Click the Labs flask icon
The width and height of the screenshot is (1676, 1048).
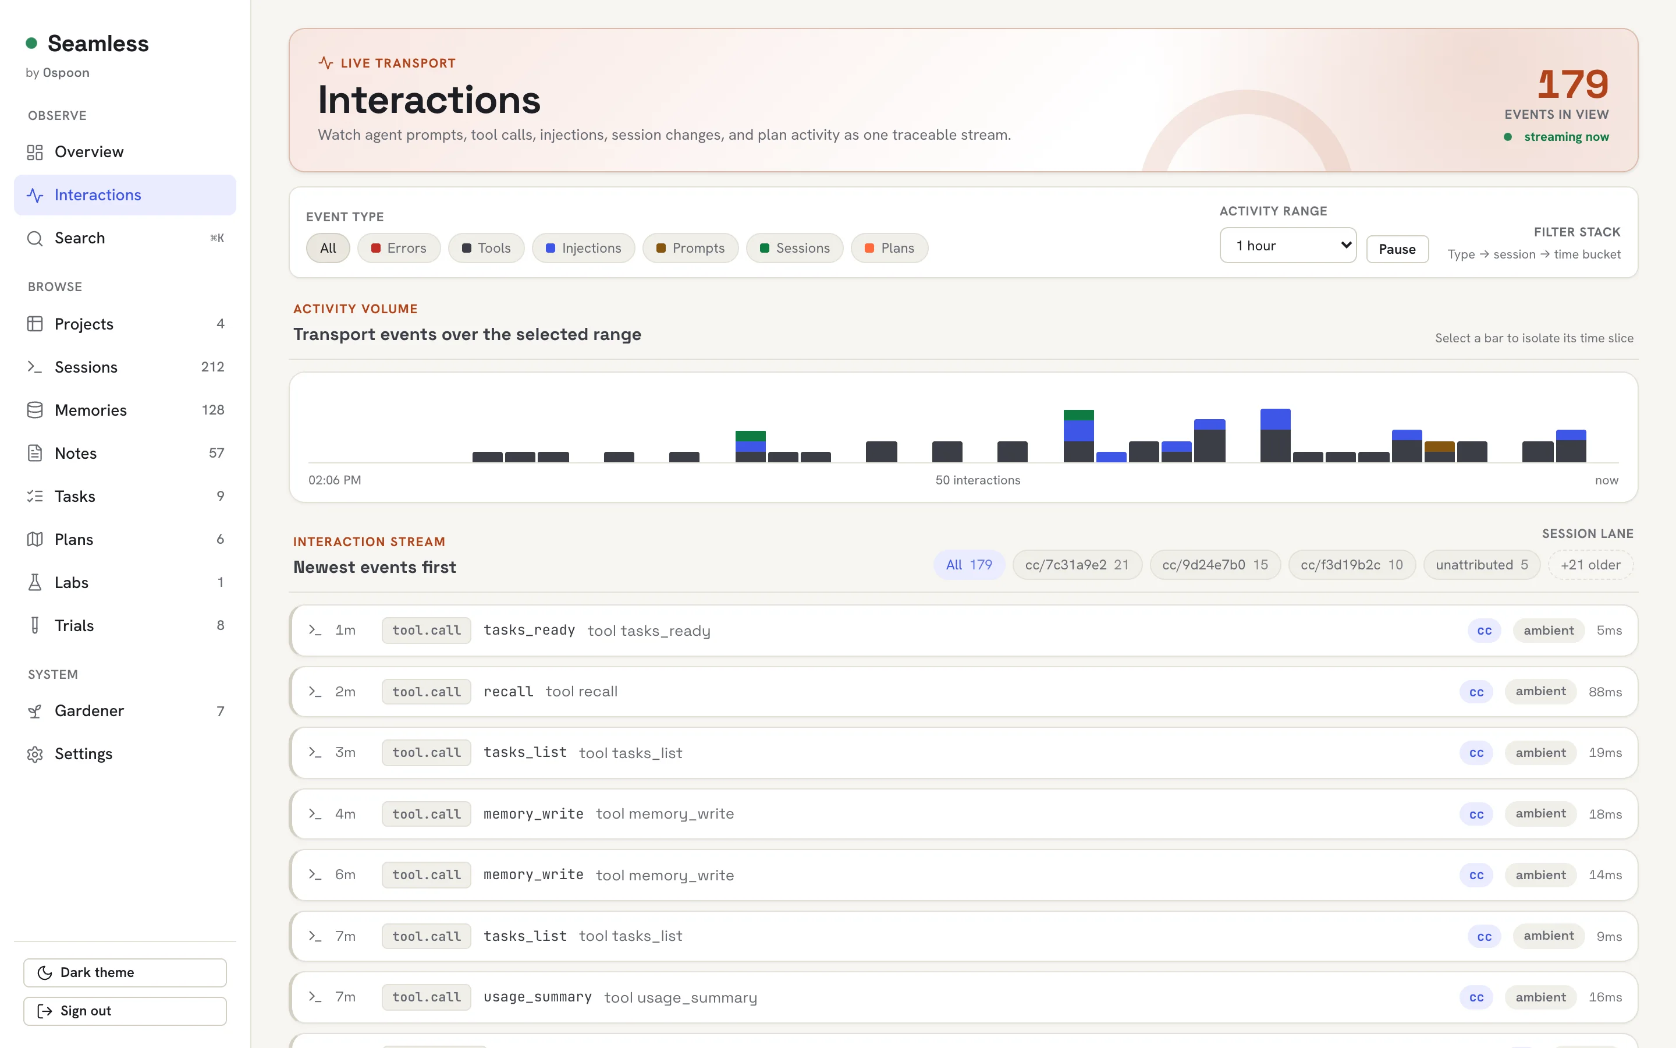35,582
